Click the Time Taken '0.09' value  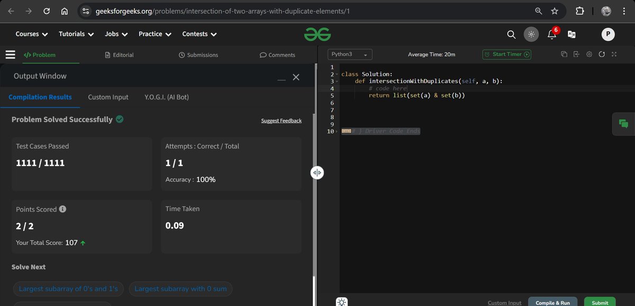click(175, 226)
